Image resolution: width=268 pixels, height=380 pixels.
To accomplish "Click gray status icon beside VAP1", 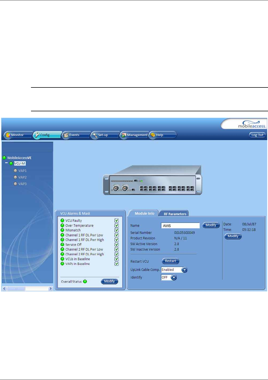I will [15, 170].
